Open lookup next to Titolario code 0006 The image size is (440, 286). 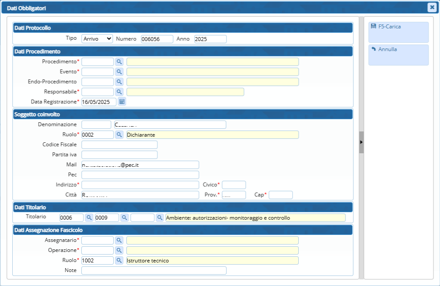[89, 217]
